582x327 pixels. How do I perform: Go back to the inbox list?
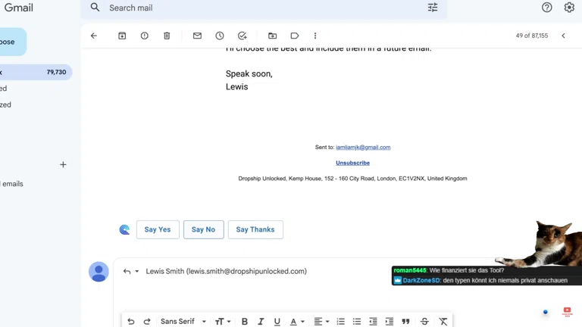(x=94, y=36)
